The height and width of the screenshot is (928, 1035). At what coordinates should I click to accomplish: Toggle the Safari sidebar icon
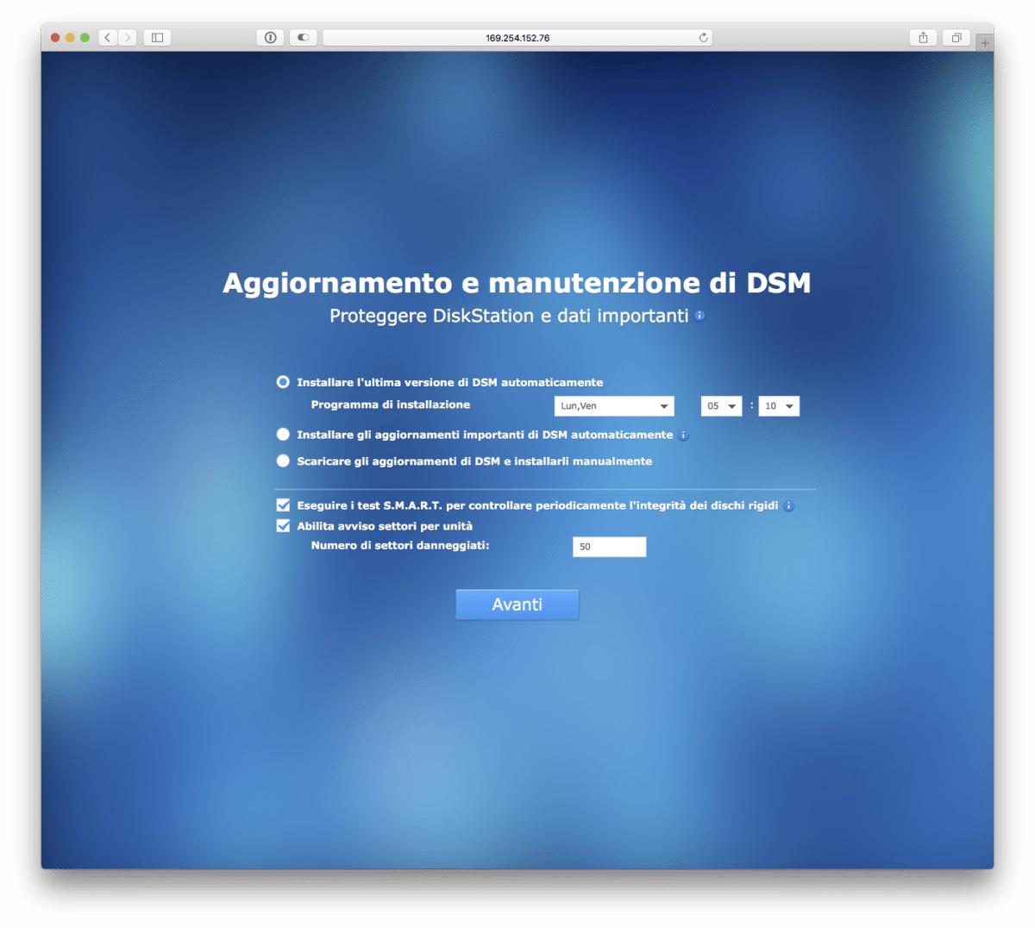point(157,38)
